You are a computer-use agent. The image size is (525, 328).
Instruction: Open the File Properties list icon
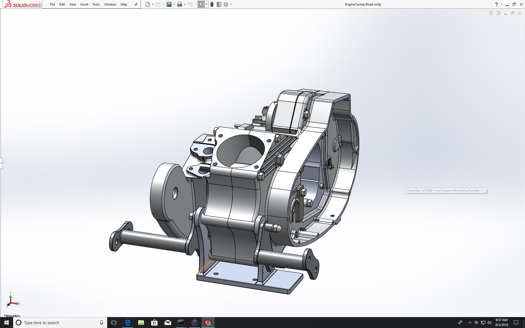[x=219, y=4]
